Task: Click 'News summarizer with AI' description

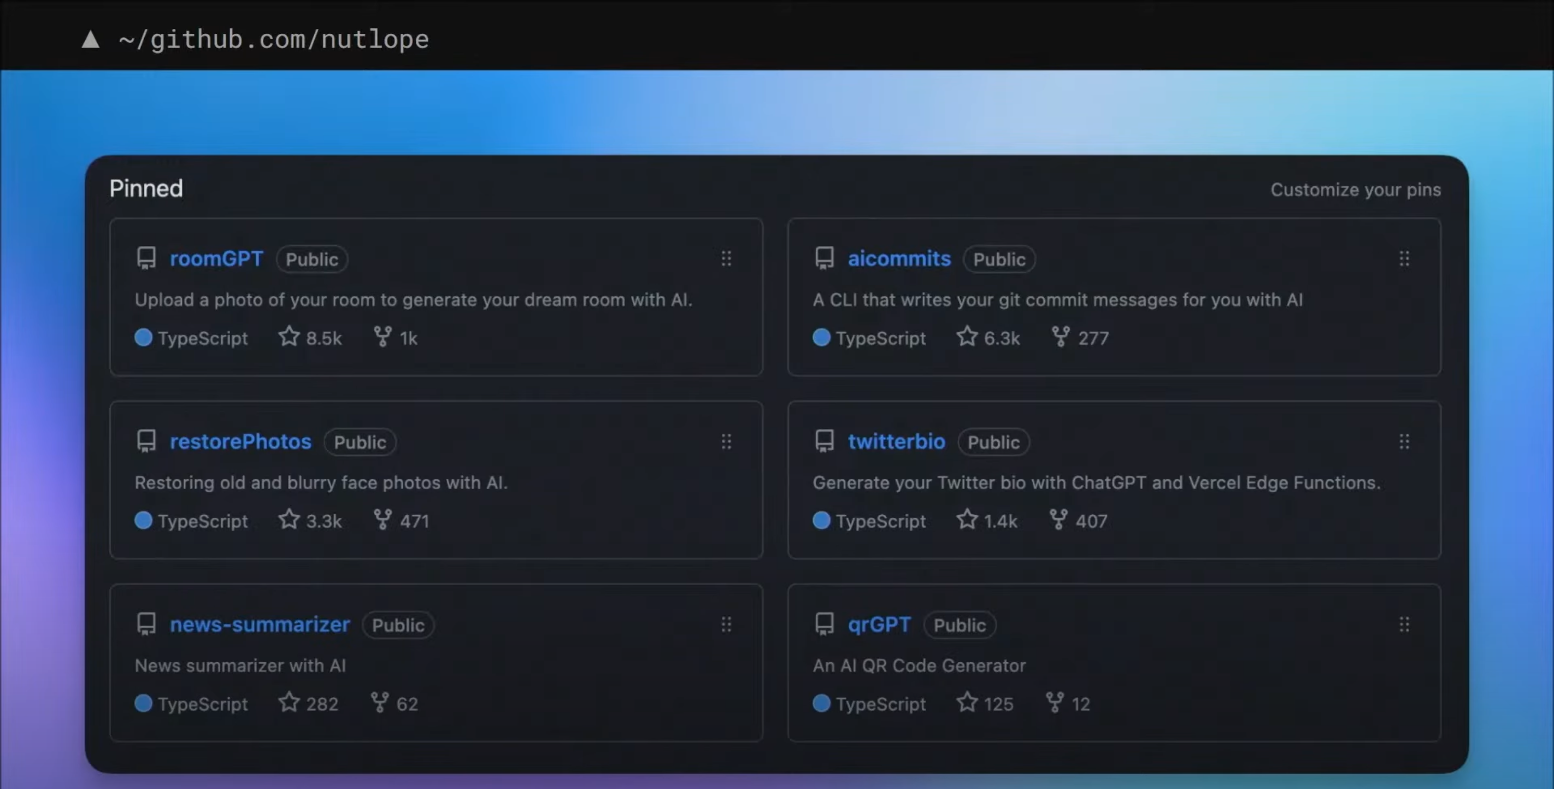Action: [x=240, y=666]
